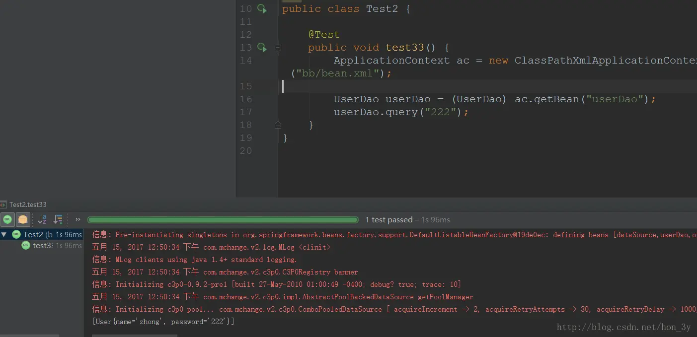Click the 'Initializing c3p0 pool...' log line
Viewport: 697px width, 337px height.
click(x=394, y=309)
